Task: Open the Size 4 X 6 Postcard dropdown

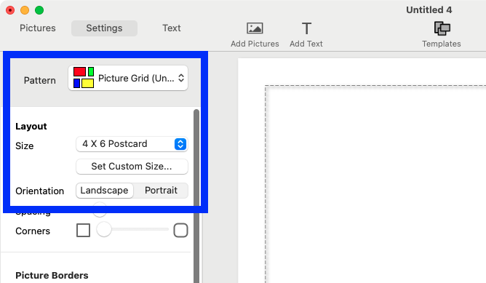Action: tap(132, 144)
